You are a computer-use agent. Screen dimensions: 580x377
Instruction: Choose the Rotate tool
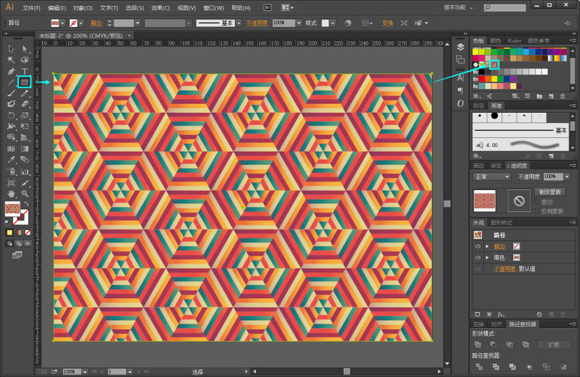tap(11, 115)
